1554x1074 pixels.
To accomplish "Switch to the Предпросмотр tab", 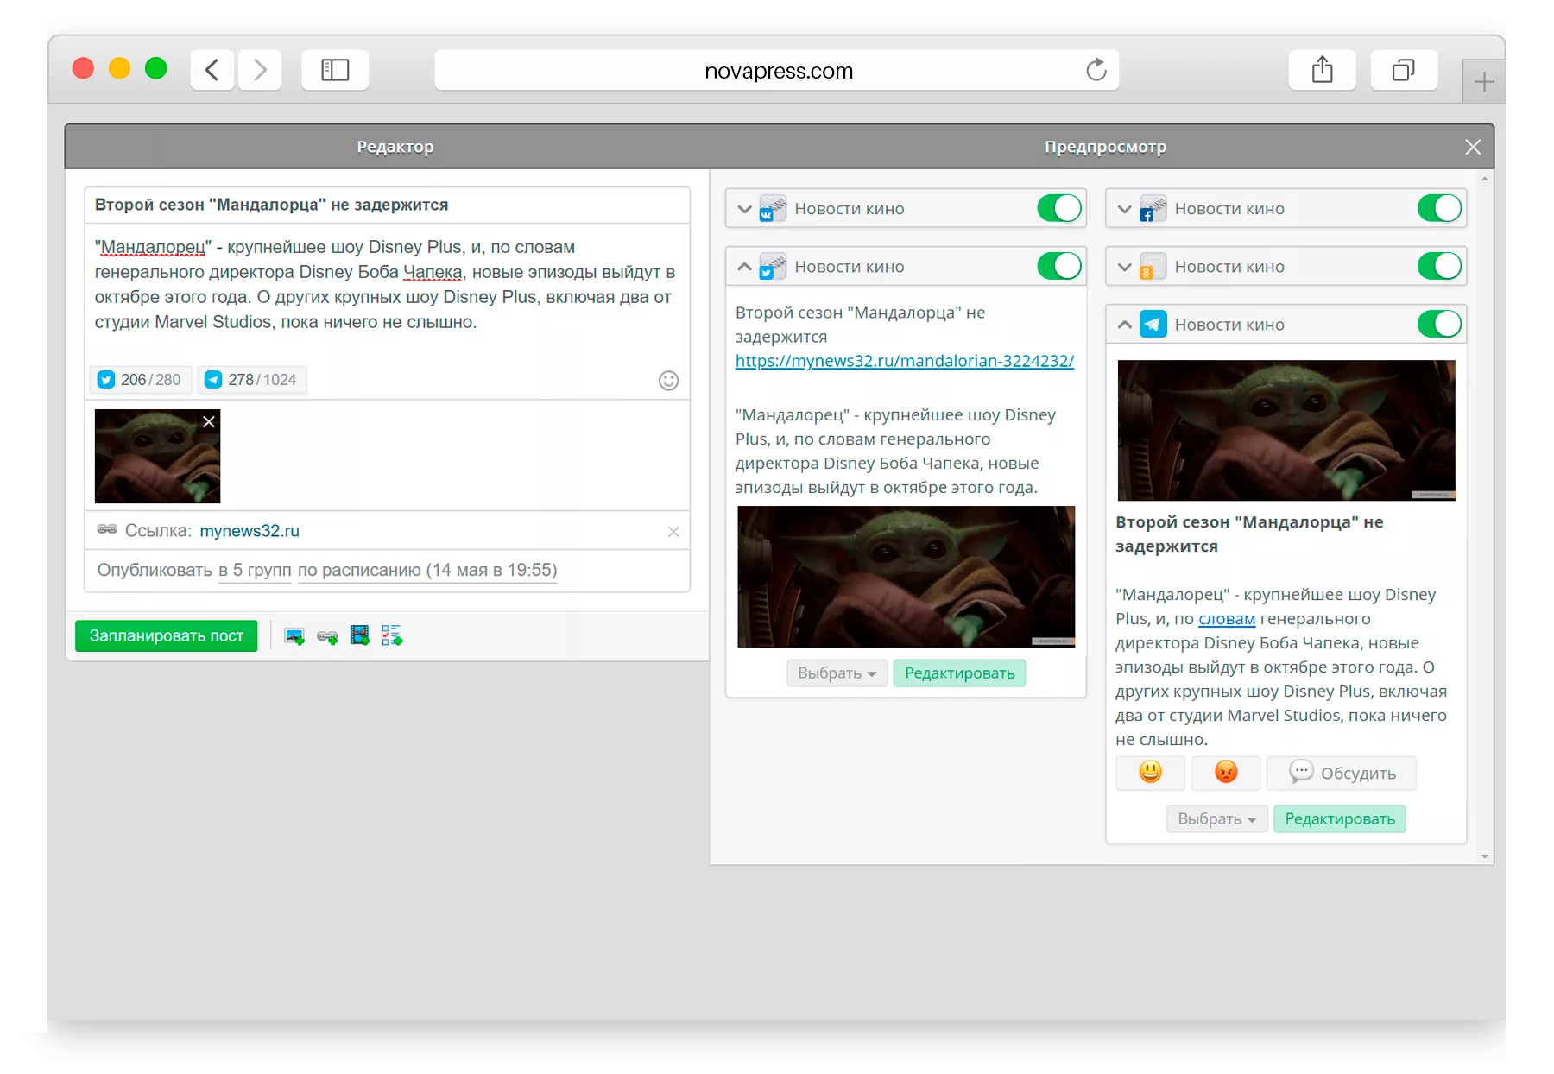I will coord(1105,147).
